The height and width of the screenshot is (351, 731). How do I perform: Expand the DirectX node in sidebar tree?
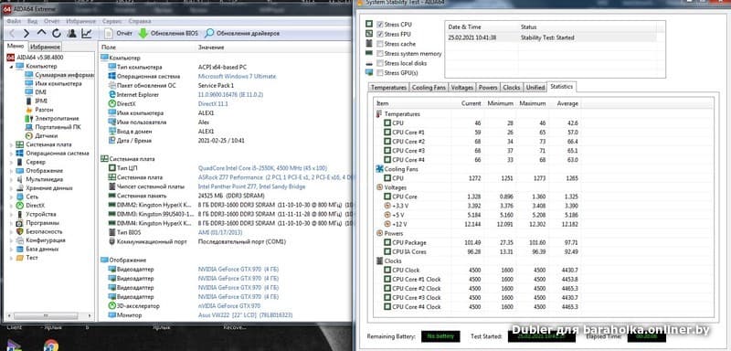(11, 205)
